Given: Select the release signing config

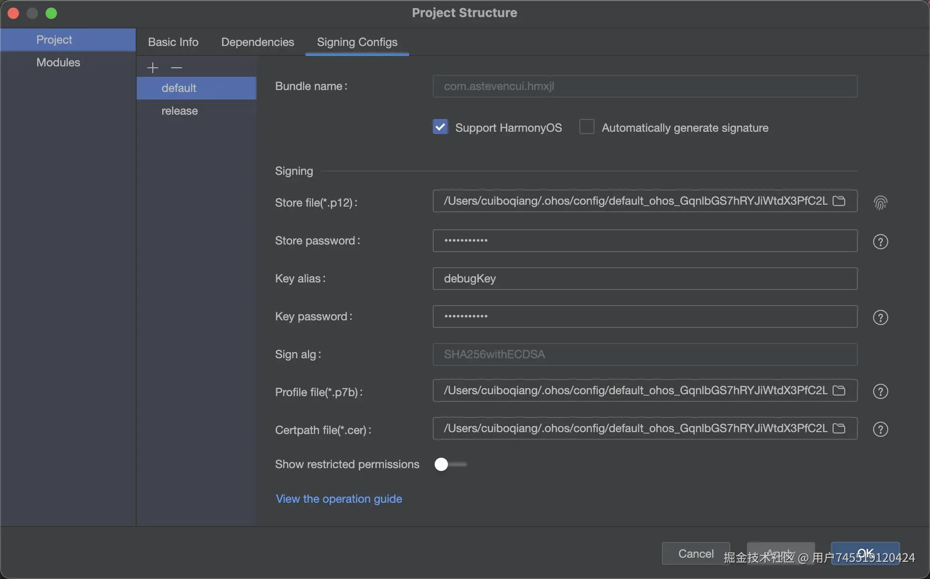Looking at the screenshot, I should [x=180, y=111].
